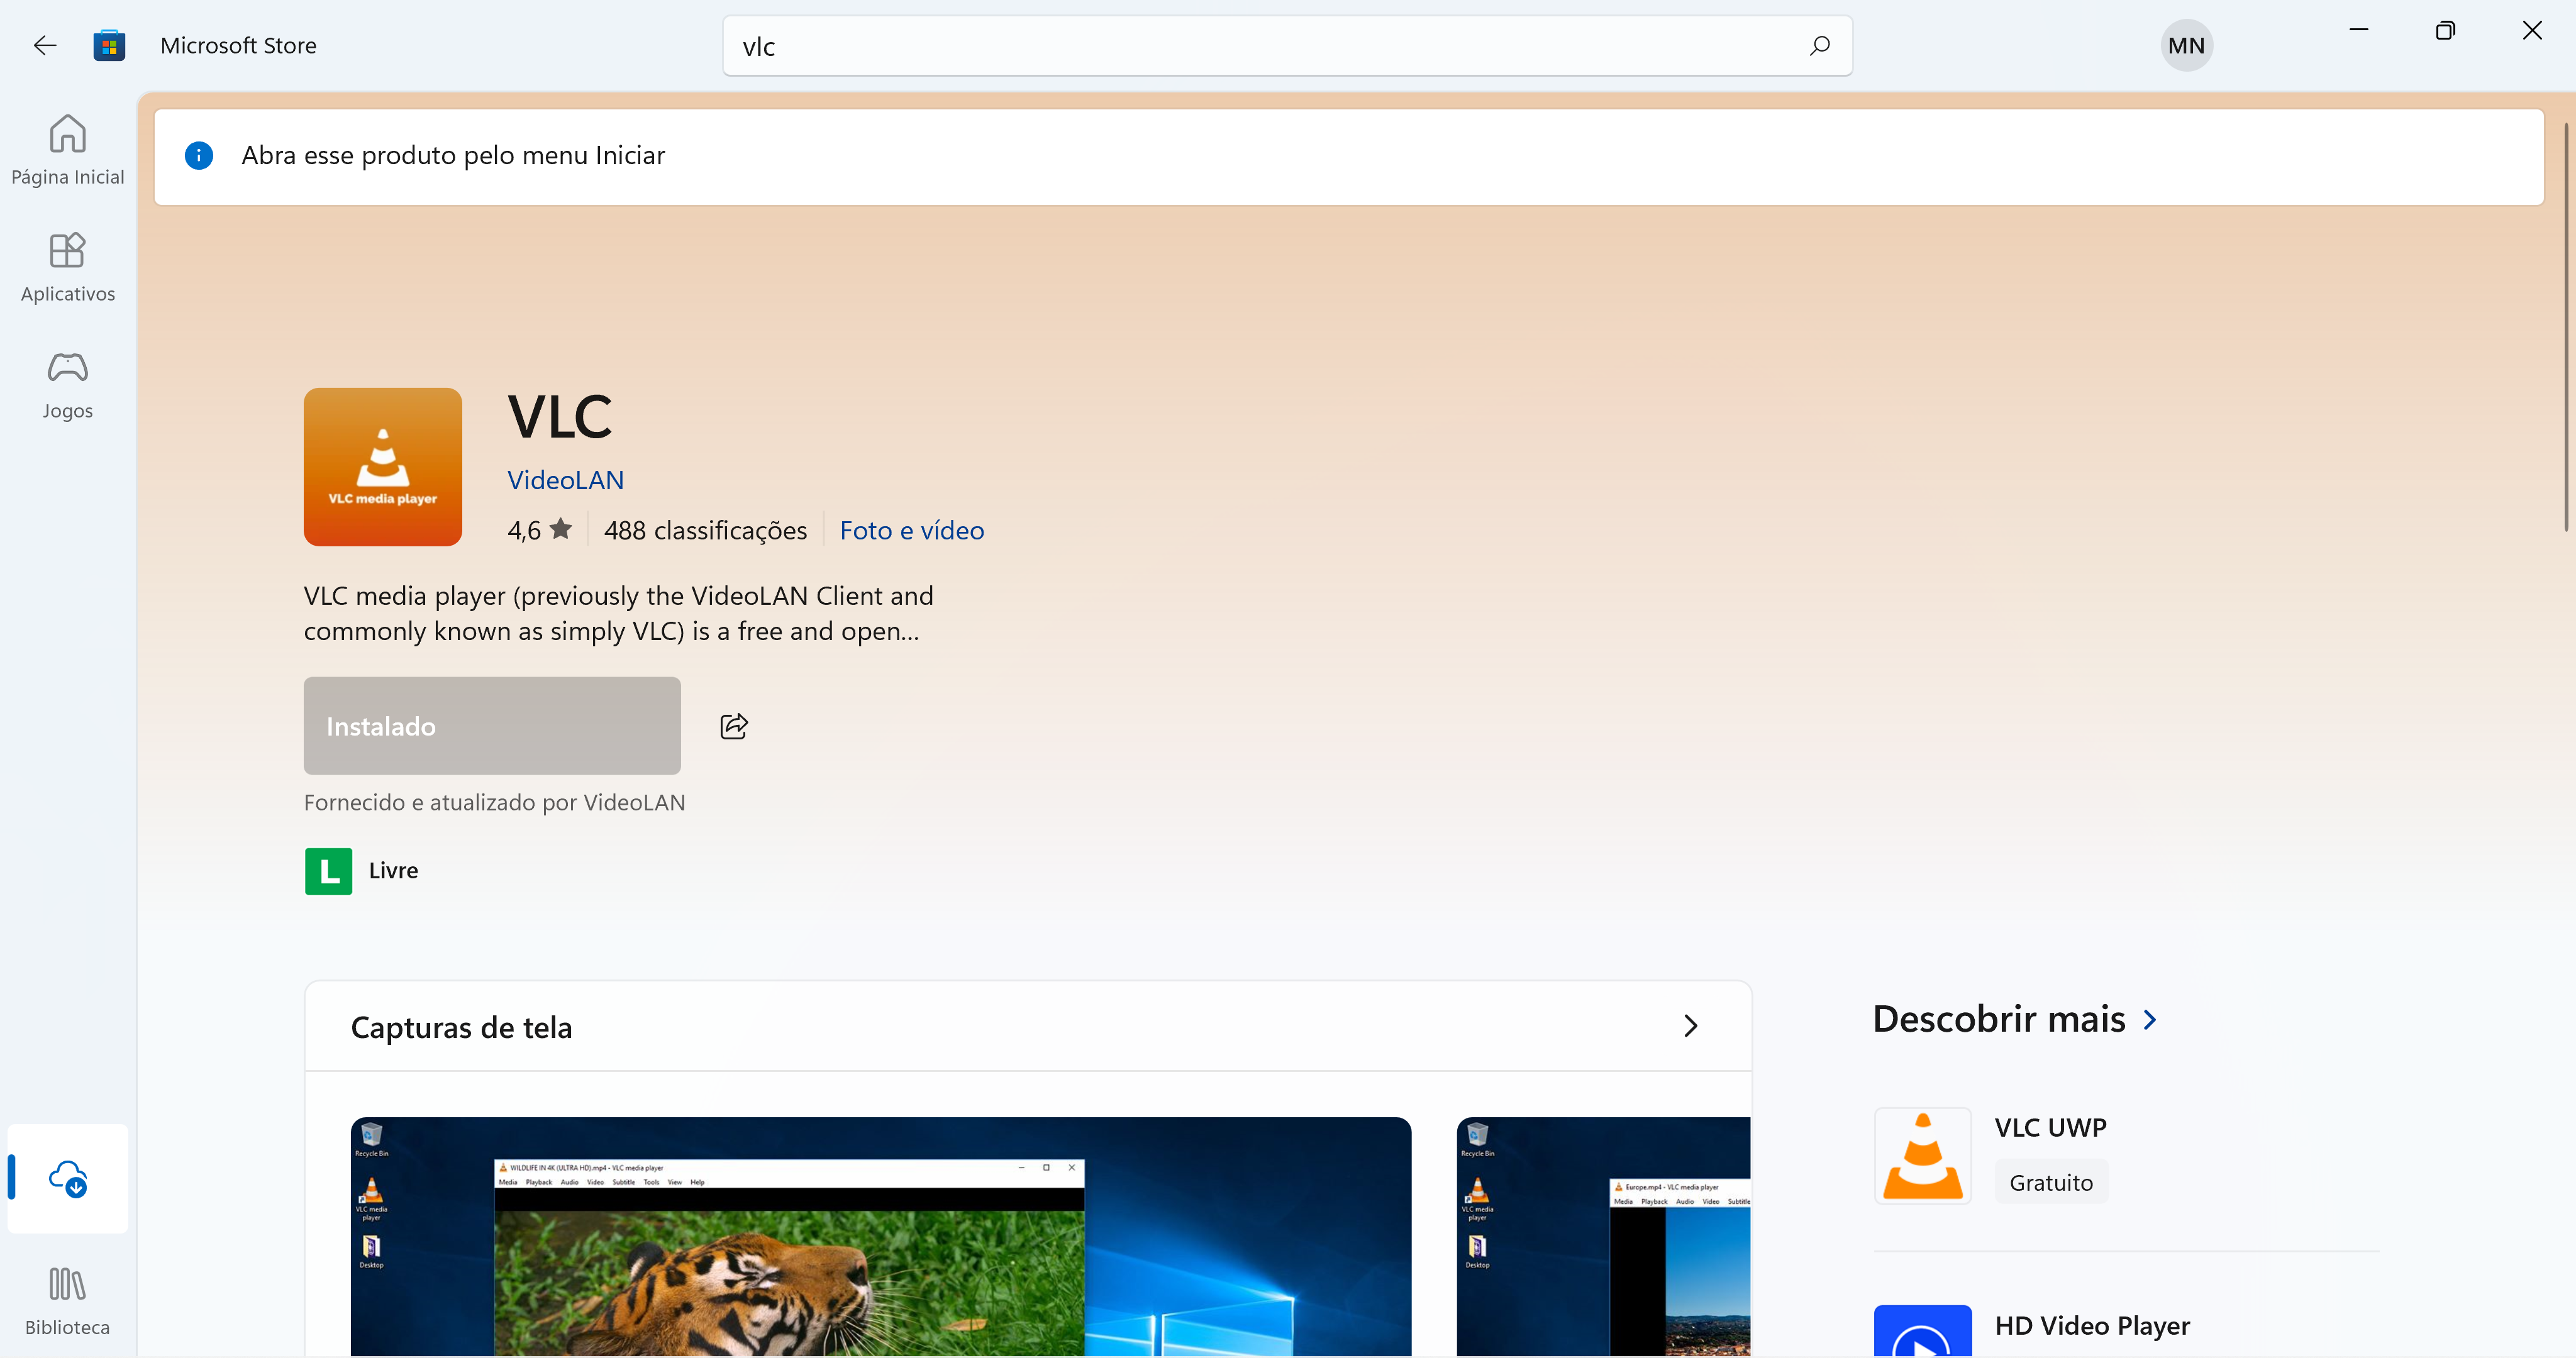Expand Capturas de tela with chevron
The width and height of the screenshot is (2576, 1358).
1691,1026
